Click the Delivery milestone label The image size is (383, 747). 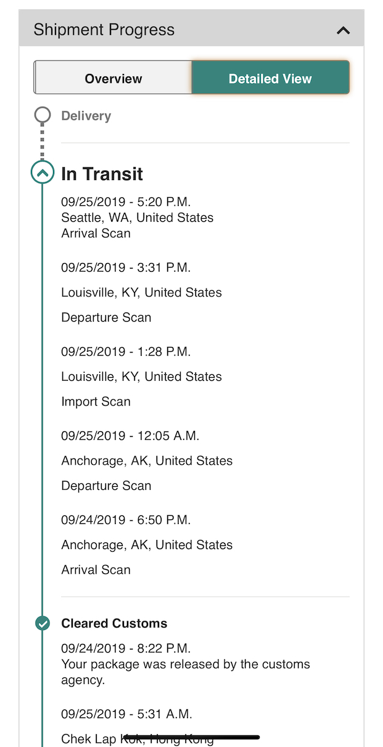[86, 116]
